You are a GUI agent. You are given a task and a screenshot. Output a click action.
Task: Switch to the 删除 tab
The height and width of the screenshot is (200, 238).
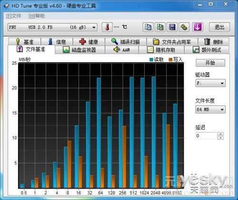point(214,42)
